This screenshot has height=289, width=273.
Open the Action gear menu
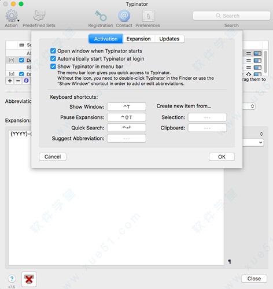(x=12, y=16)
